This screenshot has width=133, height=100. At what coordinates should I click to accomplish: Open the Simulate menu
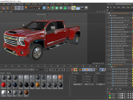pyautogui.click(x=41, y=4)
